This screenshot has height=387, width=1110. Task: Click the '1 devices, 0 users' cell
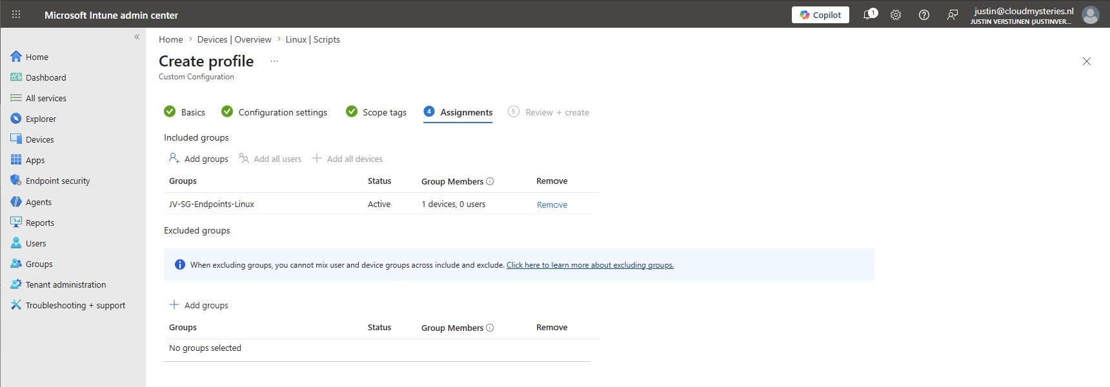click(454, 204)
